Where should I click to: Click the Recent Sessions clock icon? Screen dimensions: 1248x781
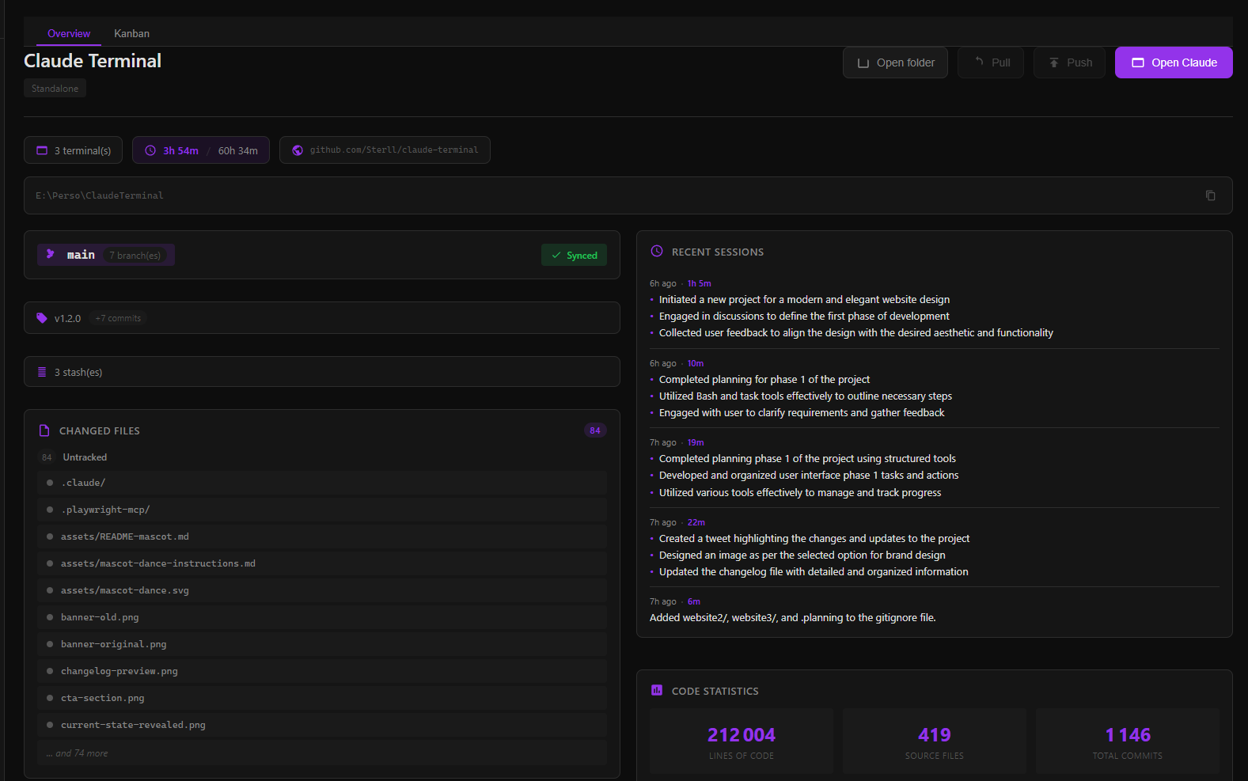click(657, 251)
